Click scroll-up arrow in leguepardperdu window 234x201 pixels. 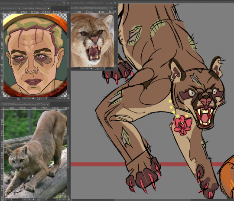[x=68, y=109]
